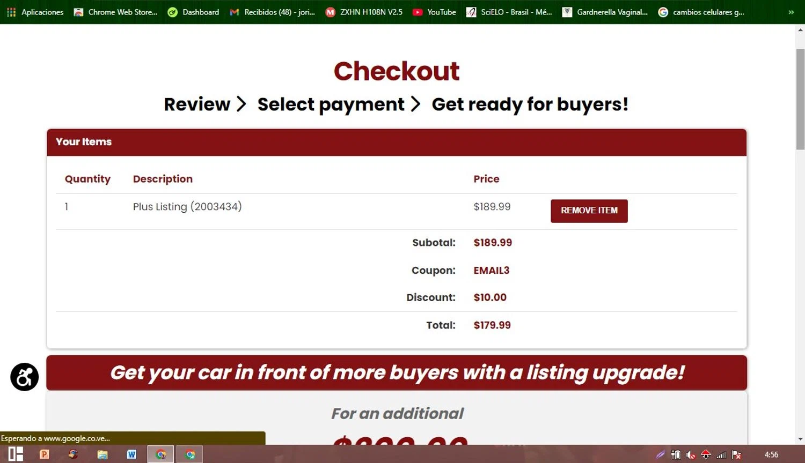Image resolution: width=805 pixels, height=463 pixels.
Task: Open the SciELO - Brasil bookmark
Action: (509, 12)
